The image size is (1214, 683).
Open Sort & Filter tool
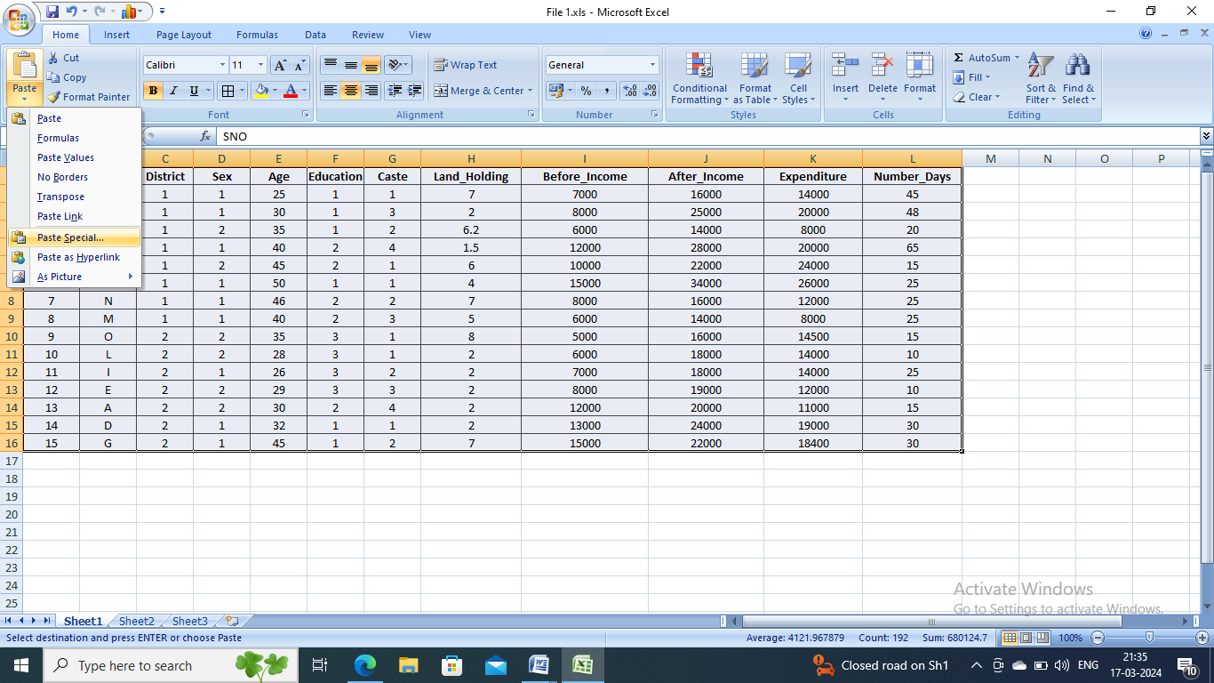coord(1041,79)
